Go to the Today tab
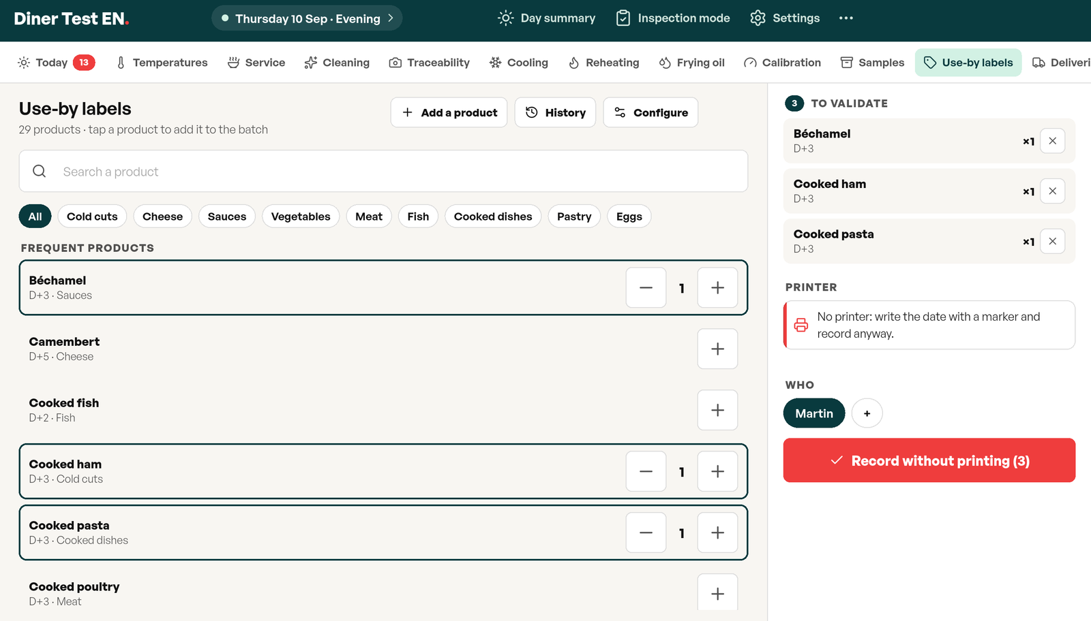 (x=56, y=63)
